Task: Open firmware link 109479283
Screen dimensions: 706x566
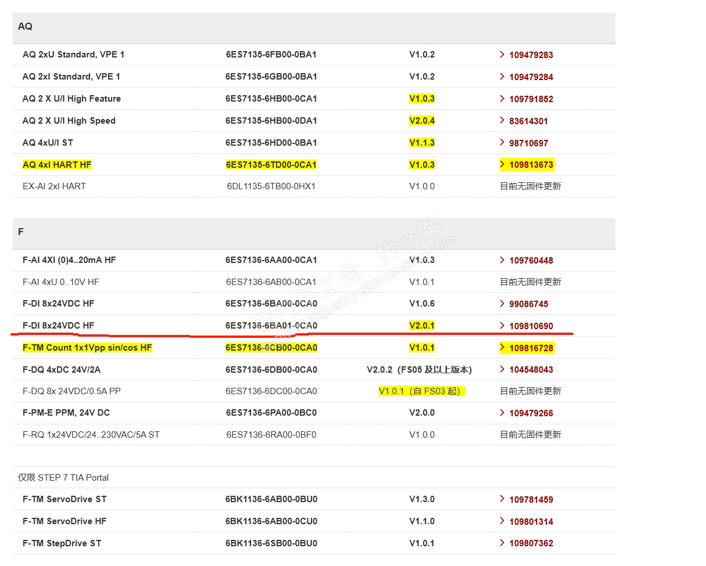Action: [531, 55]
